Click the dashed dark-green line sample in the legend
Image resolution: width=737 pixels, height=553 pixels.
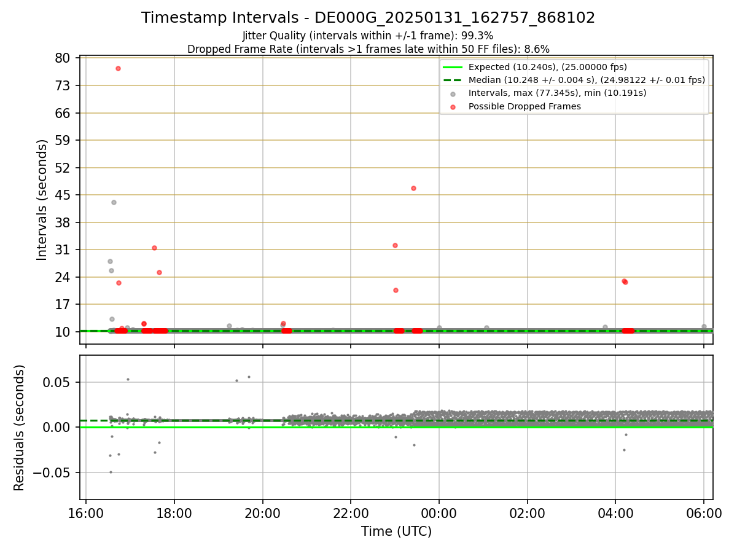(x=453, y=80)
